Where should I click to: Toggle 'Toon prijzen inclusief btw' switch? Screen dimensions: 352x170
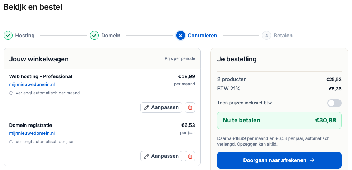[x=334, y=103]
